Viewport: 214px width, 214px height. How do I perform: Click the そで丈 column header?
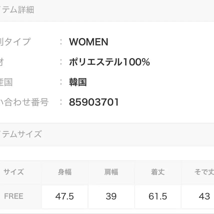pos(204,172)
